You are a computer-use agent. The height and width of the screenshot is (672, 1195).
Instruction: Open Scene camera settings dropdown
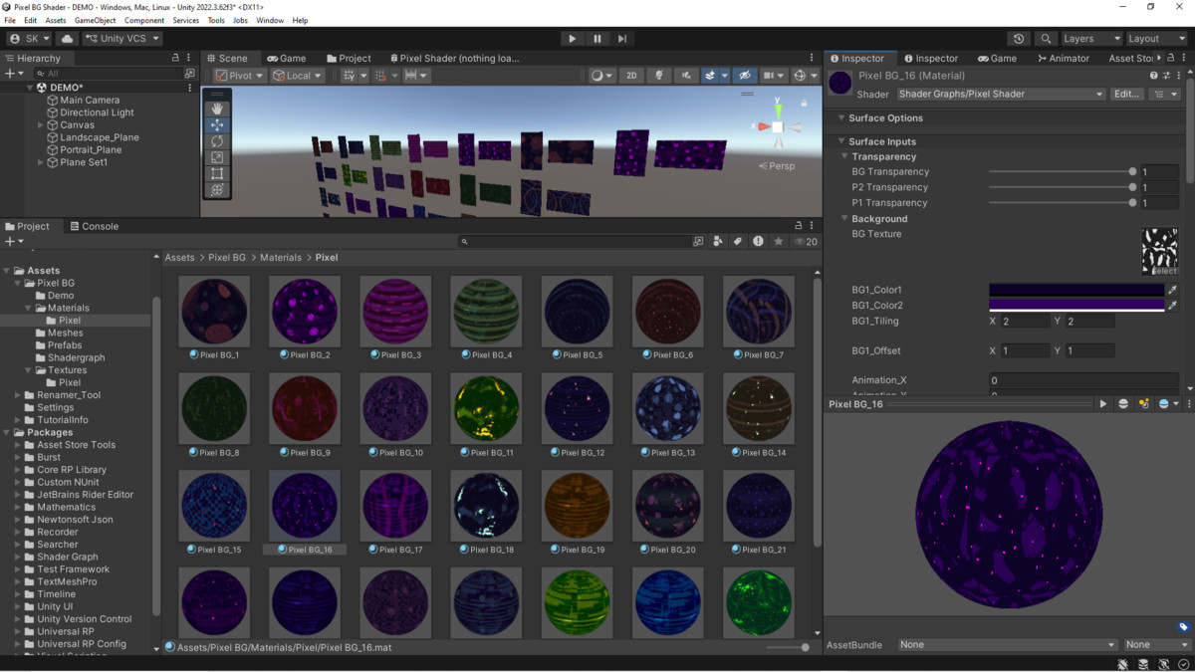pyautogui.click(x=773, y=76)
